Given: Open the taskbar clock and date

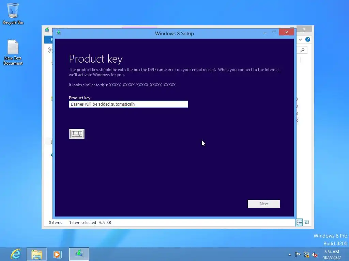Looking at the screenshot, I should click(x=332, y=255).
